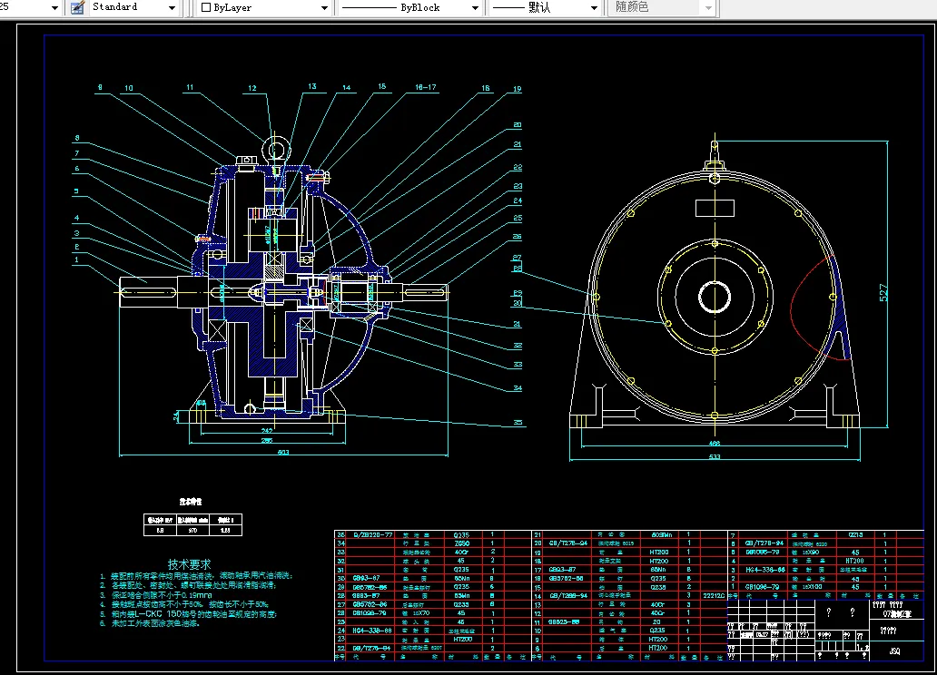Open the text style manager icon
Screen dimensions: 937x675
tap(77, 8)
